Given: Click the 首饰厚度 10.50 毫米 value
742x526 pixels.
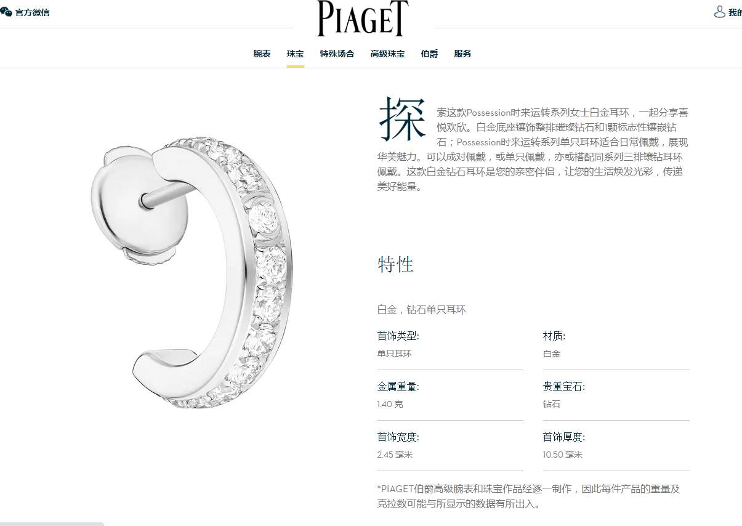Looking at the screenshot, I should coord(562,455).
